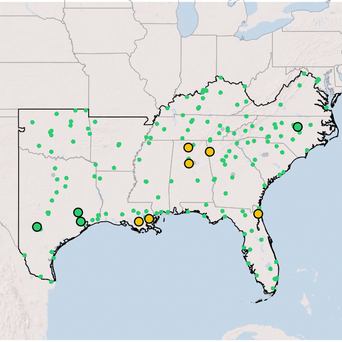The height and width of the screenshot is (342, 342).
Task: Select the gray dot in central Georgia
Action: tap(233, 174)
